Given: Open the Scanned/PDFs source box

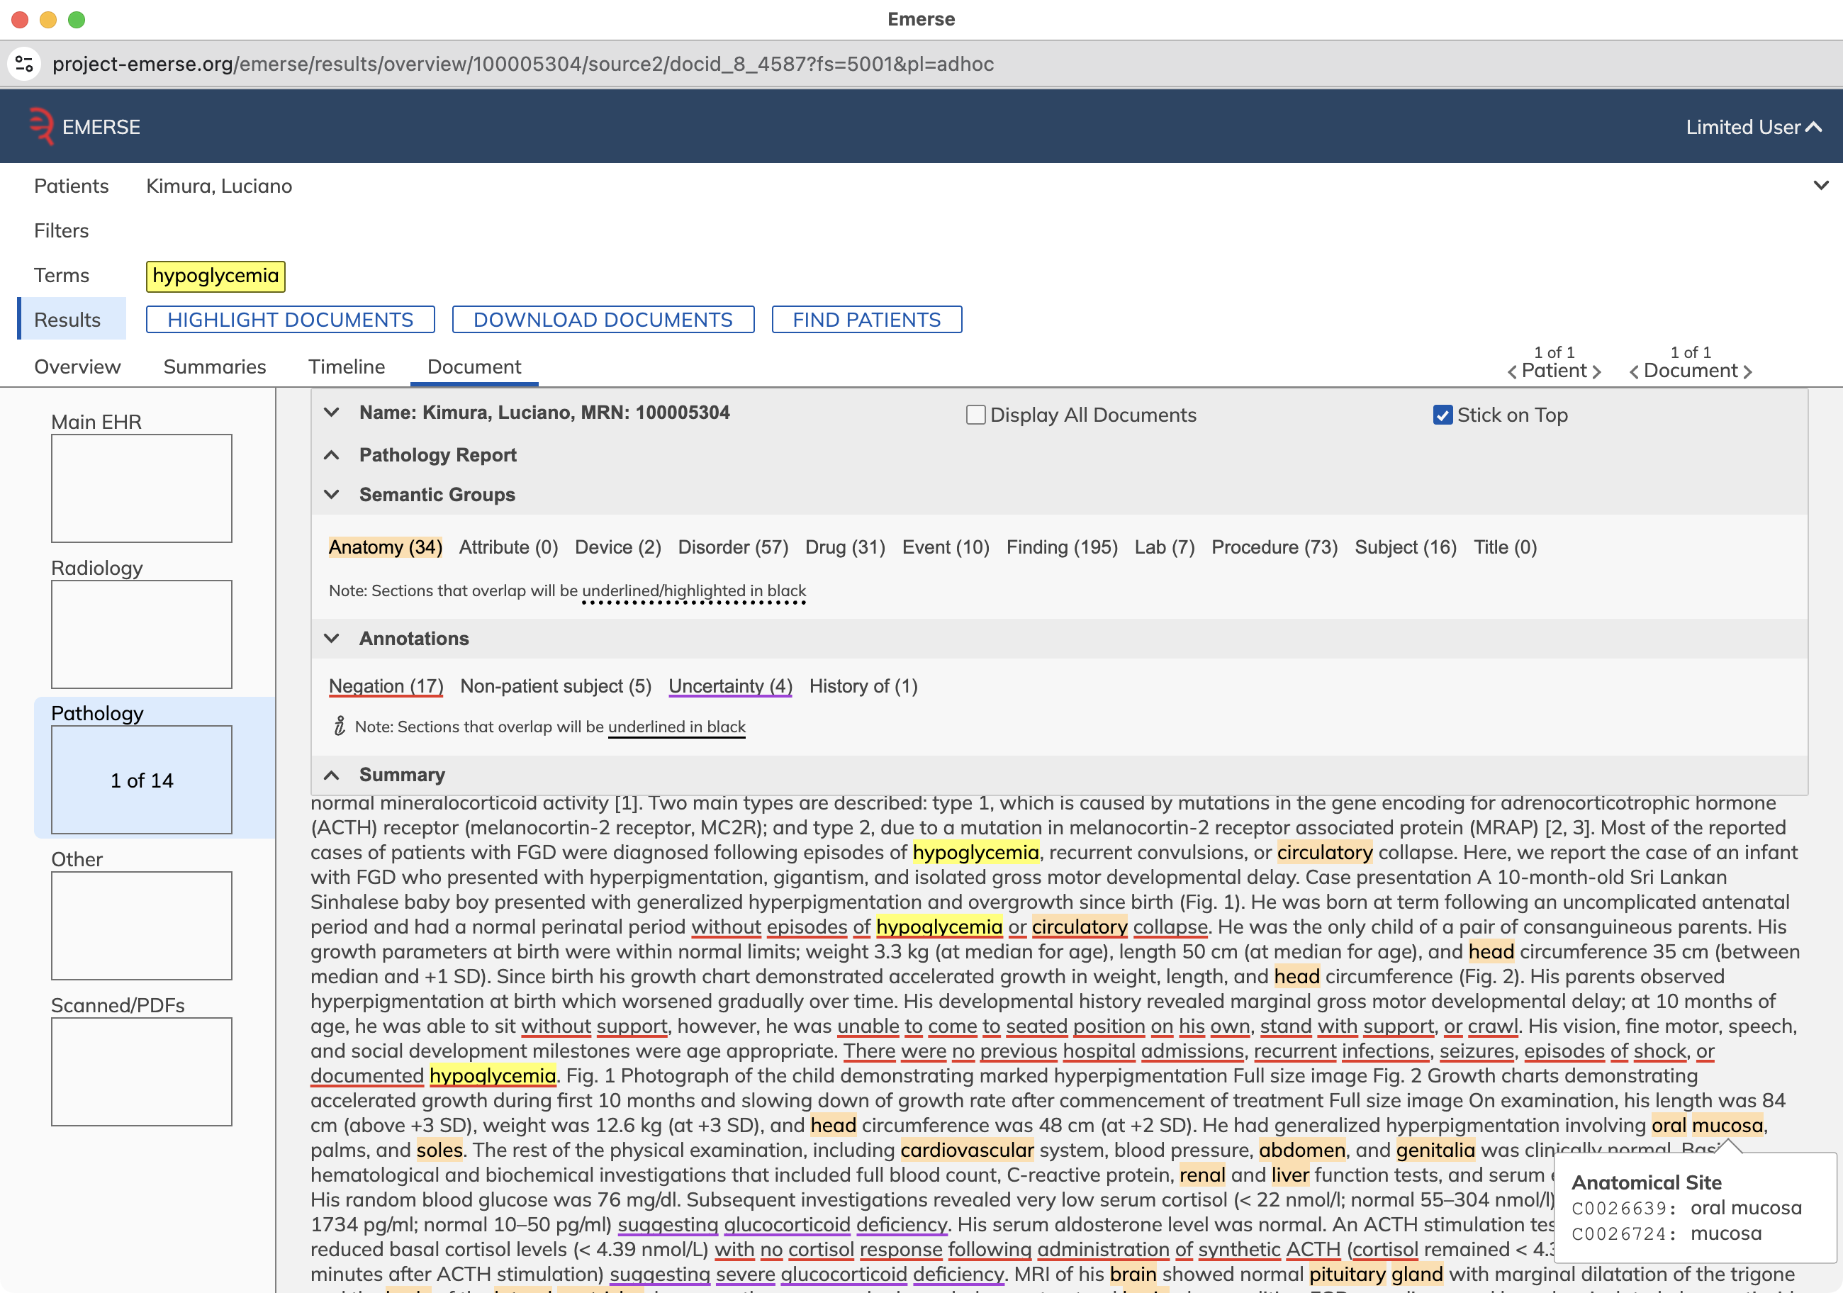Looking at the screenshot, I should pyautogui.click(x=141, y=1072).
